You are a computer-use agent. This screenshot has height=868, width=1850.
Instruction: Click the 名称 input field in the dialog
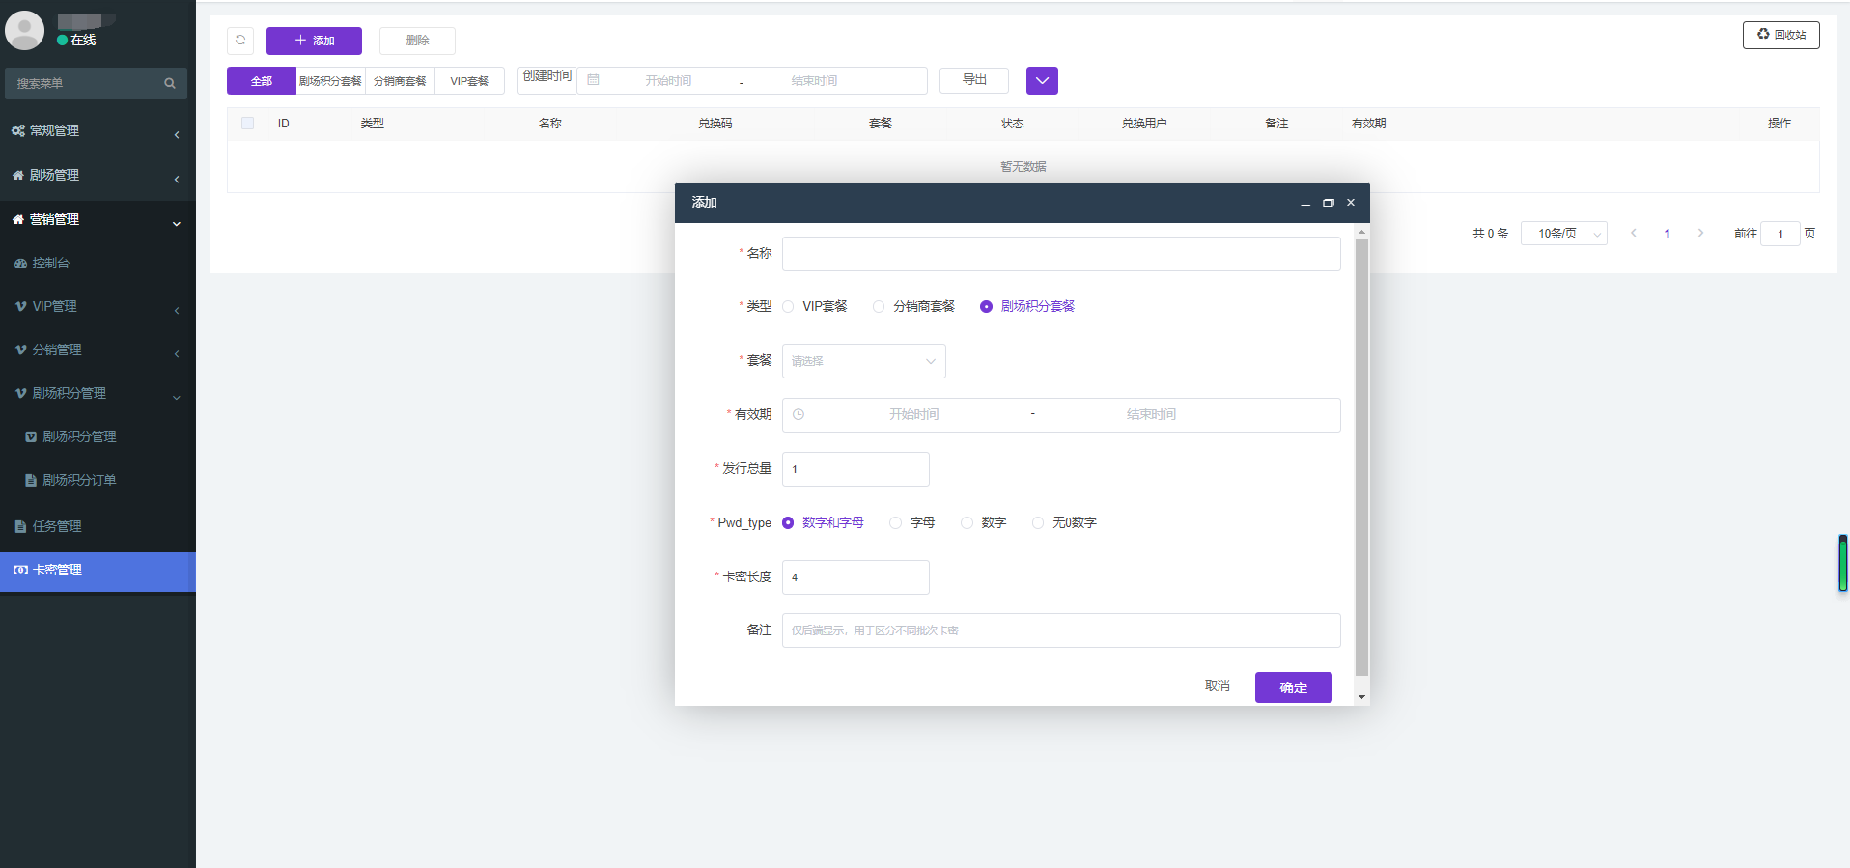point(1060,254)
